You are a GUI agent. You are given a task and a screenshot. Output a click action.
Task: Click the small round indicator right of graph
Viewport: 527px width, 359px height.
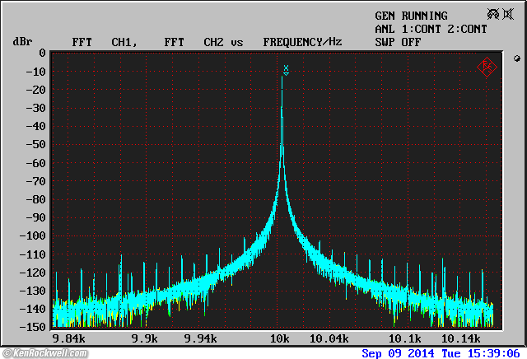pyautogui.click(x=517, y=58)
